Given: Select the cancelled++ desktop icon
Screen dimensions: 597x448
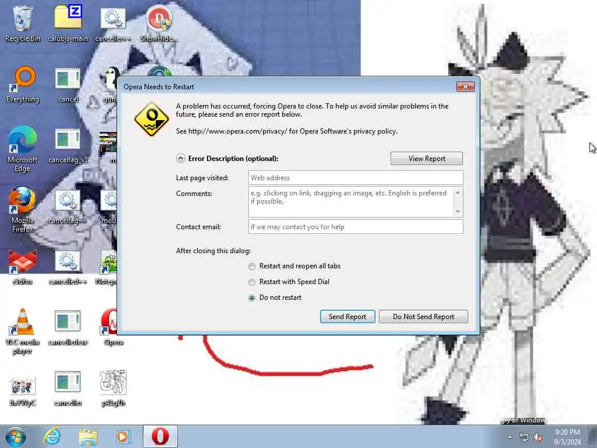Looking at the screenshot, I should (68, 267).
